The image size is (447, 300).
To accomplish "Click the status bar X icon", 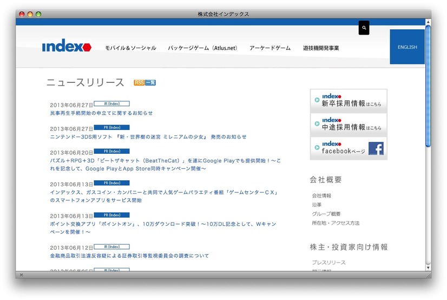I will (22, 275).
